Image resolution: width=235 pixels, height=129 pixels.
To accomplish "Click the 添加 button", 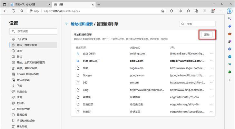I will 207,35.
